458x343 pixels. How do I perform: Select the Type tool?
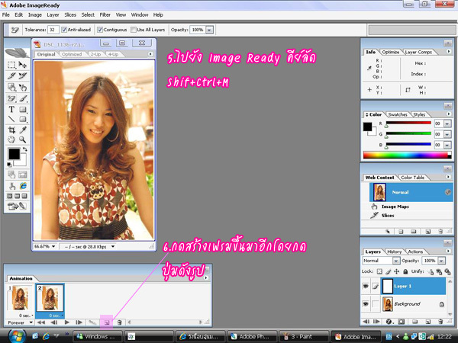pyautogui.click(x=11, y=109)
